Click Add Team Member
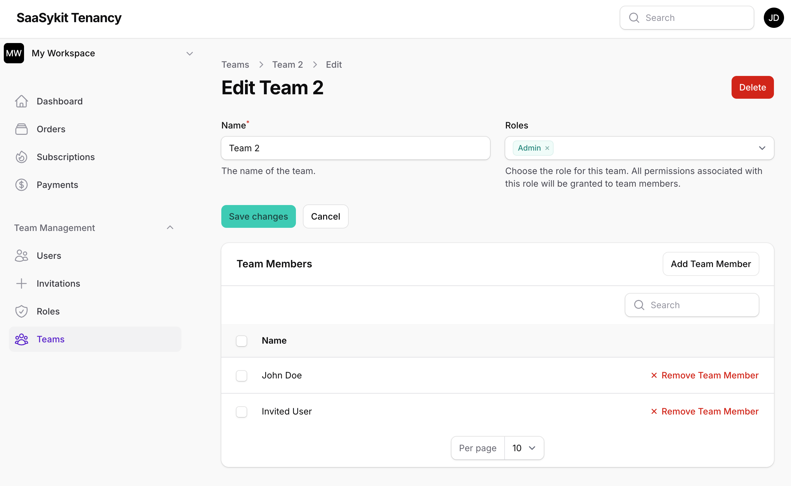The width and height of the screenshot is (791, 486). [x=710, y=264]
